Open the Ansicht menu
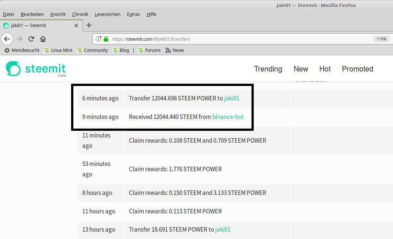393x239 pixels. [58, 14]
